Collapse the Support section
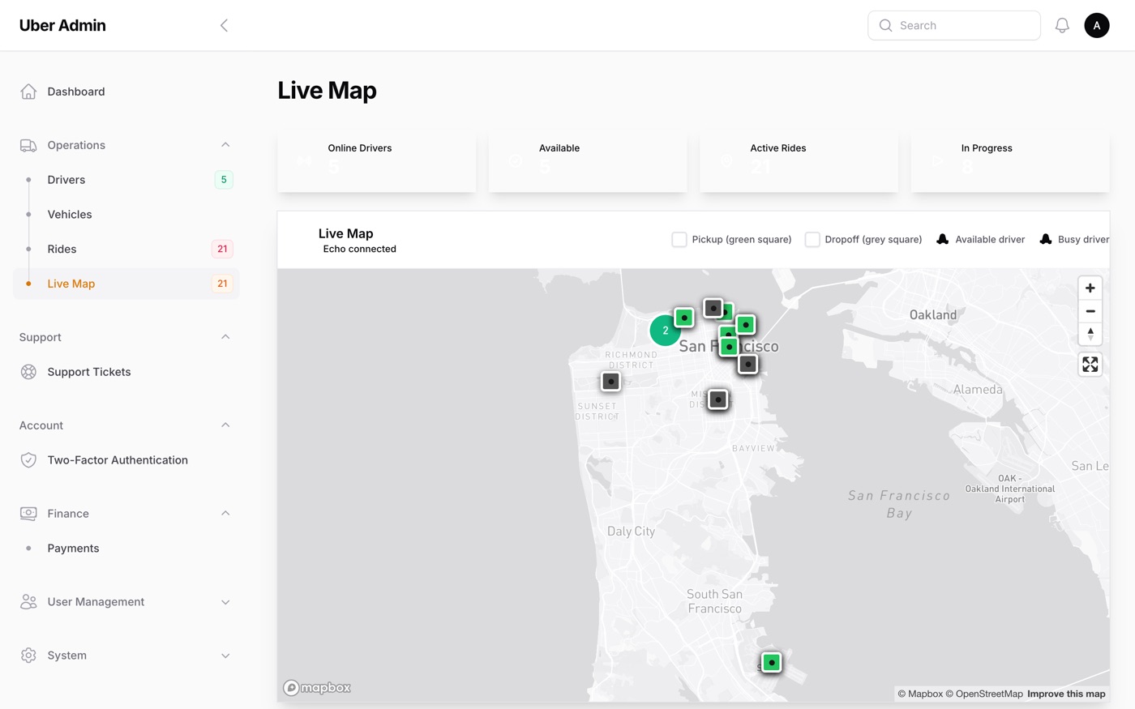This screenshot has height=709, width=1135. point(225,337)
